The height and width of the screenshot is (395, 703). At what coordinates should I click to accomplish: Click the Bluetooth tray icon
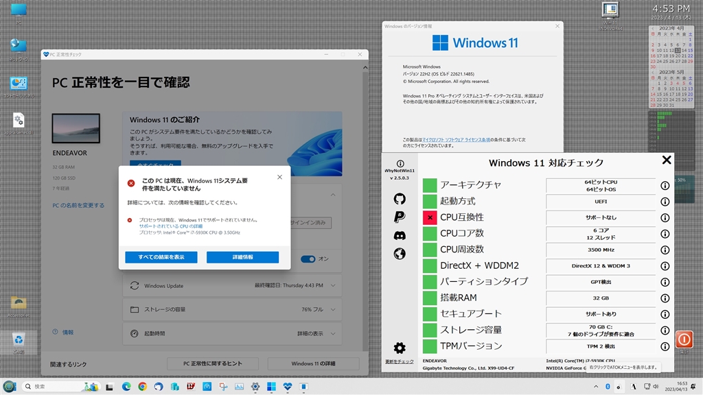pos(608,387)
